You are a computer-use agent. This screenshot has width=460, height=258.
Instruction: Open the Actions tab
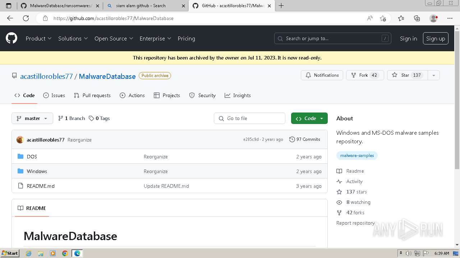pyautogui.click(x=132, y=95)
